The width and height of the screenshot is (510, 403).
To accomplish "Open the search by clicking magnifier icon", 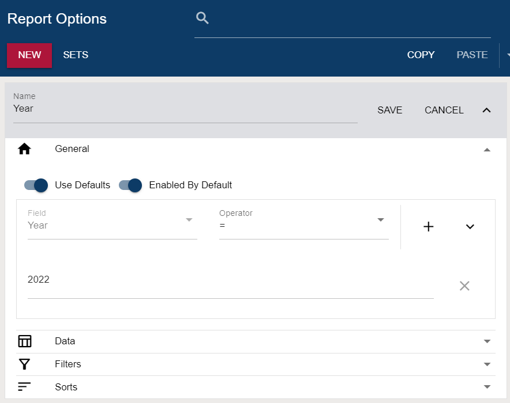I will pyautogui.click(x=202, y=18).
